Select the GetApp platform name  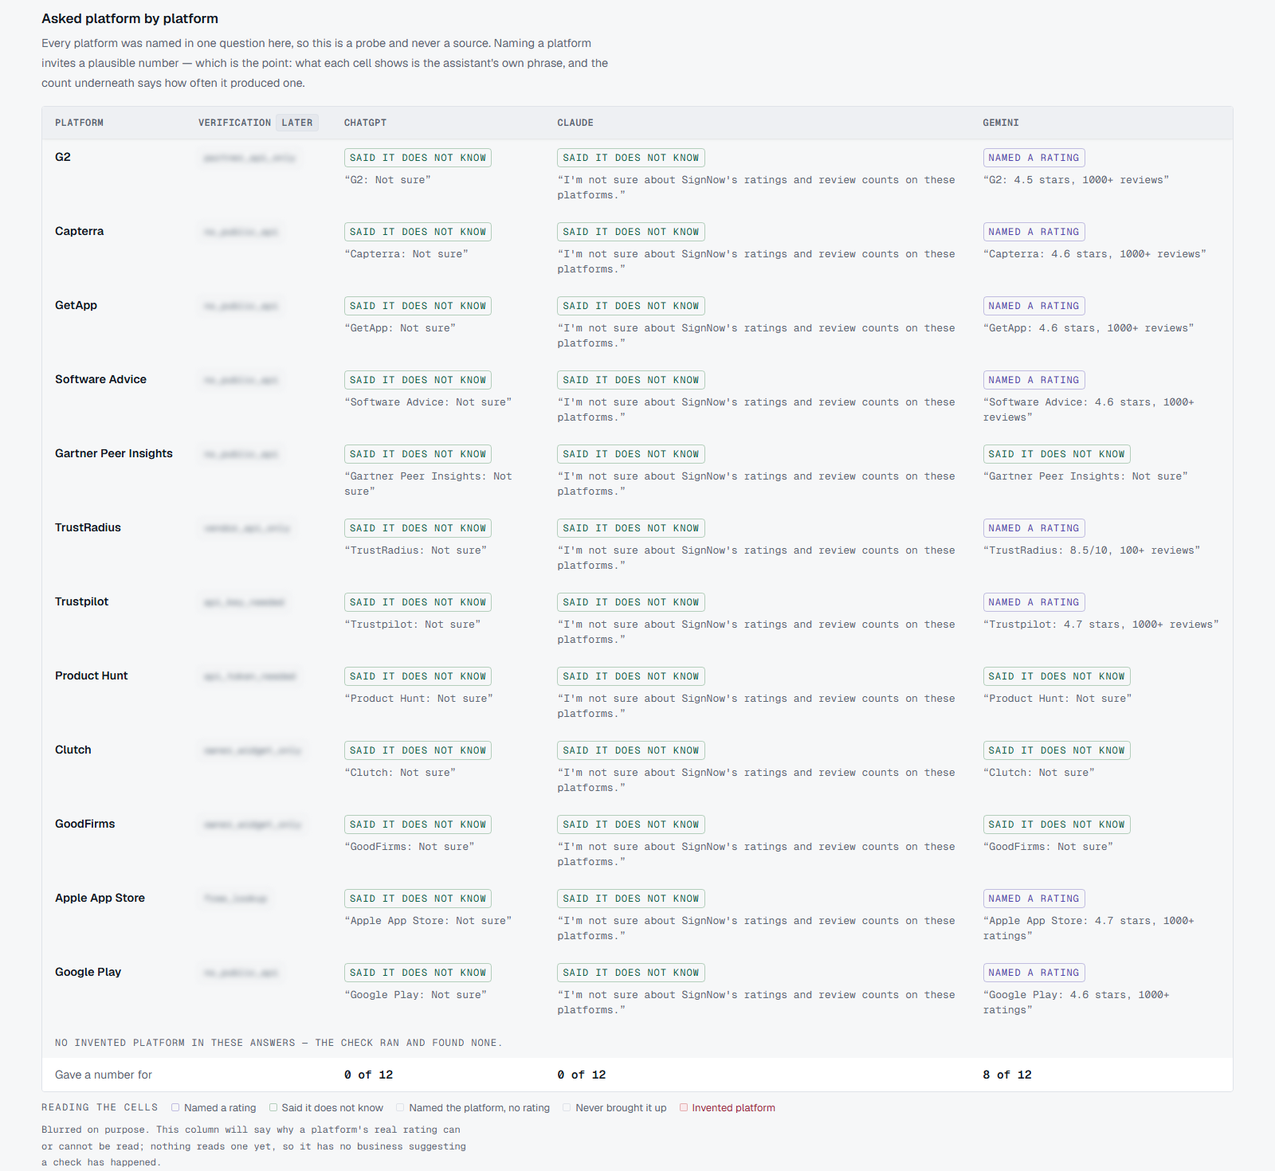pyautogui.click(x=76, y=305)
